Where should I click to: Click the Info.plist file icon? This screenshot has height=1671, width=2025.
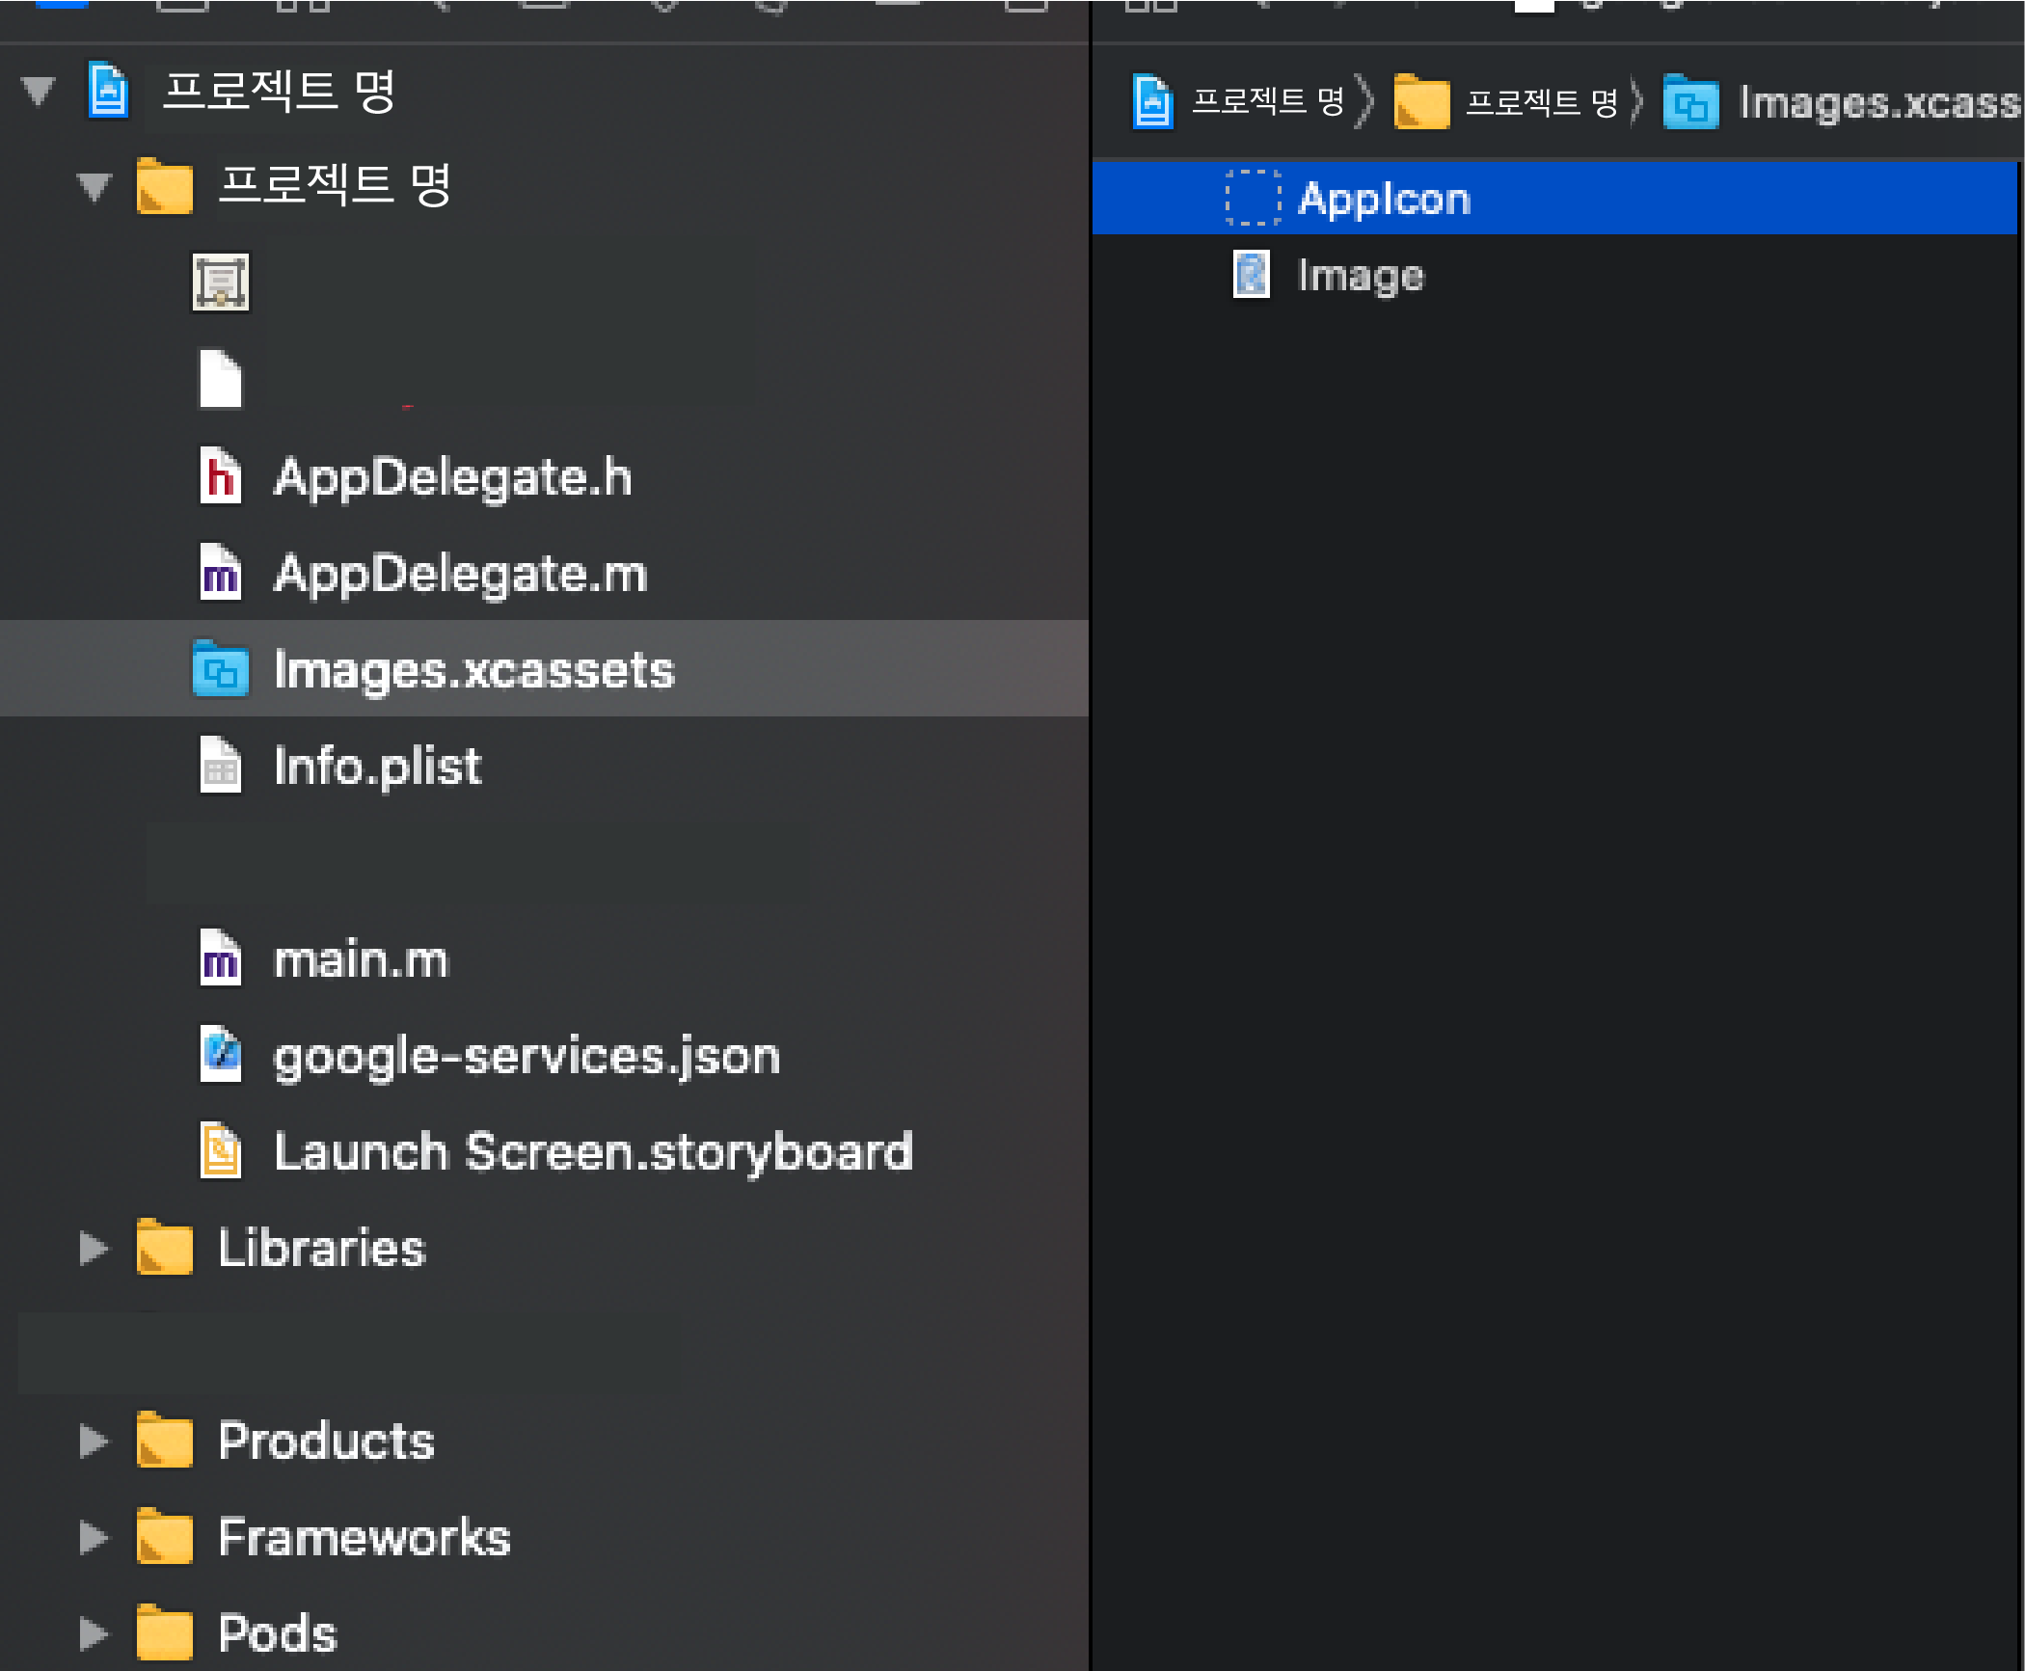pyautogui.click(x=220, y=766)
